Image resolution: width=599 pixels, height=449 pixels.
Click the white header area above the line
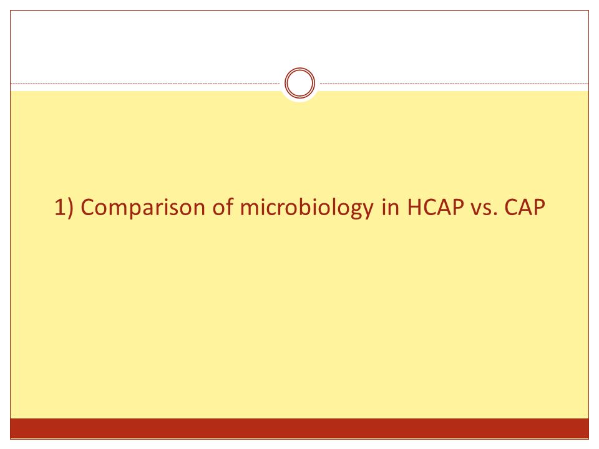(x=299, y=42)
